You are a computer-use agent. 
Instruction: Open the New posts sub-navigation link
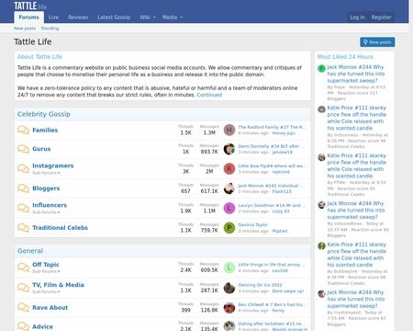click(25, 29)
